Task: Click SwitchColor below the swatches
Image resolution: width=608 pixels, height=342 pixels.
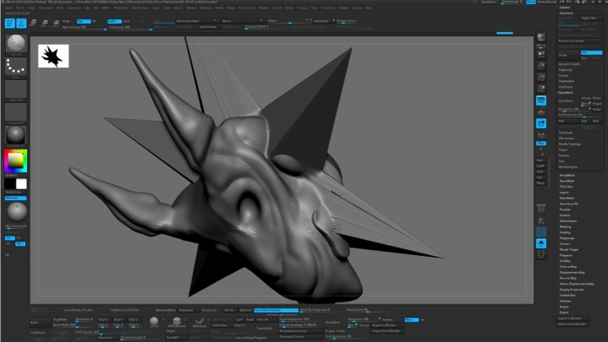Action: [x=14, y=193]
